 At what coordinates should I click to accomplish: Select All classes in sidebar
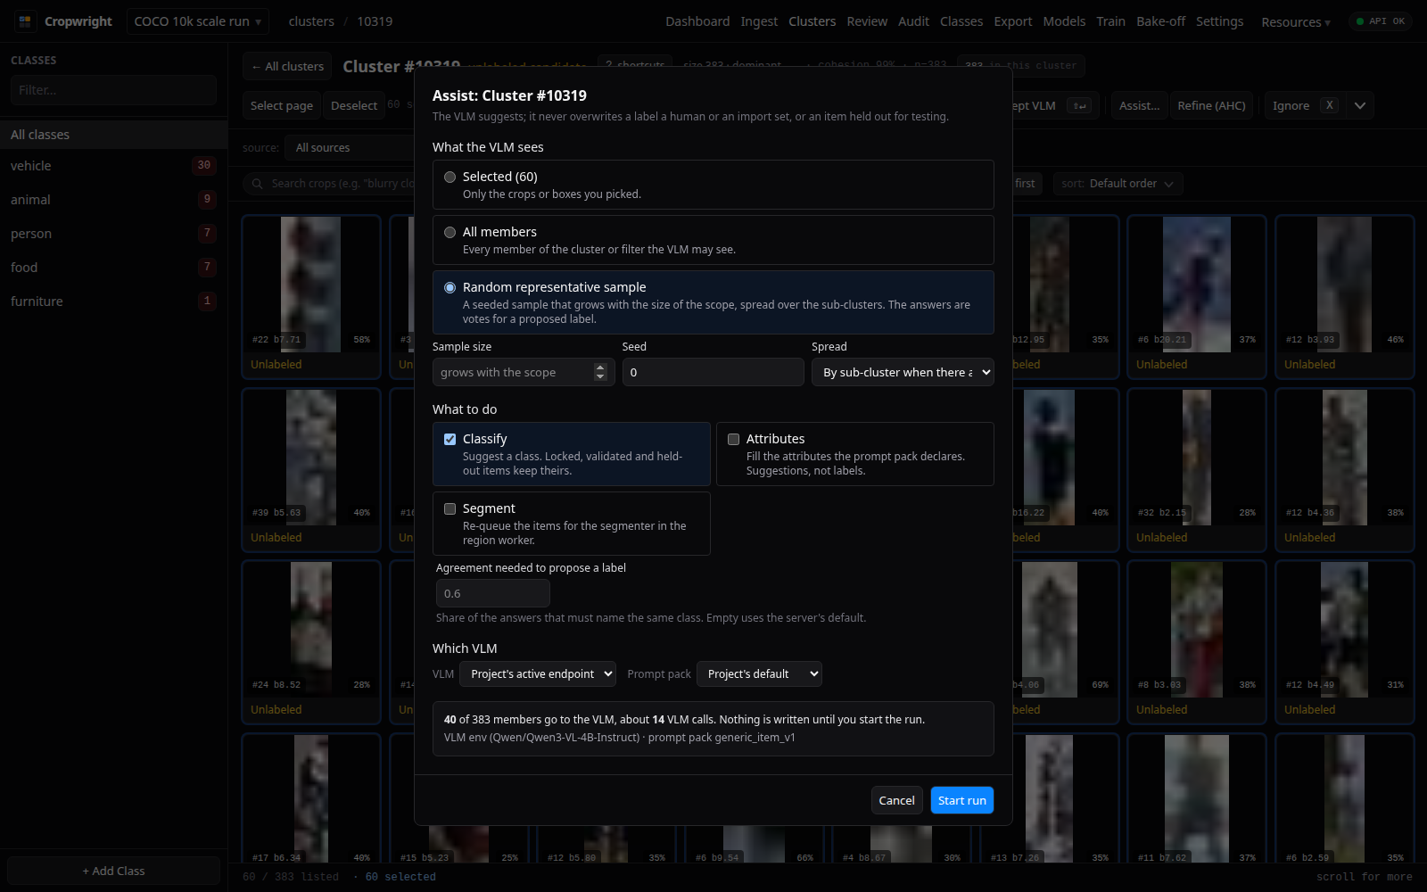point(113,135)
